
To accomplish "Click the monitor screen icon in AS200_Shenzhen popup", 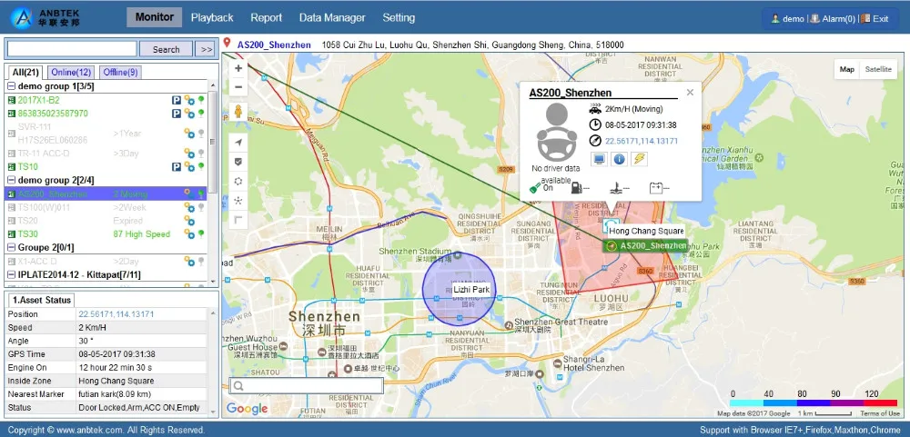I will 599,160.
